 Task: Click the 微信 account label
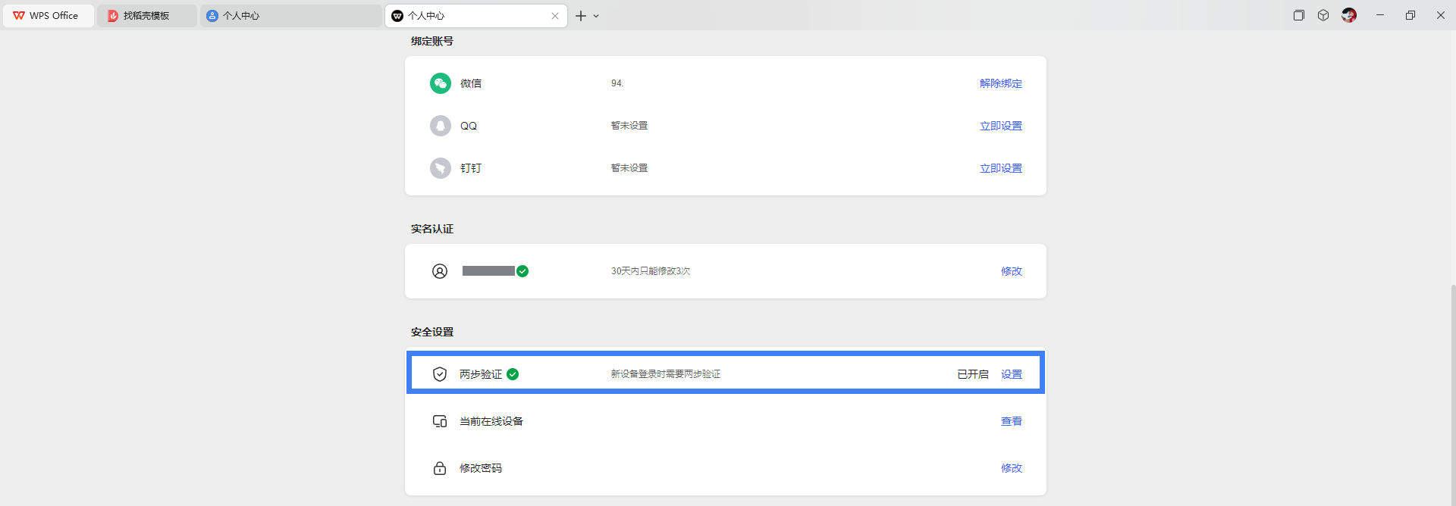coord(471,83)
